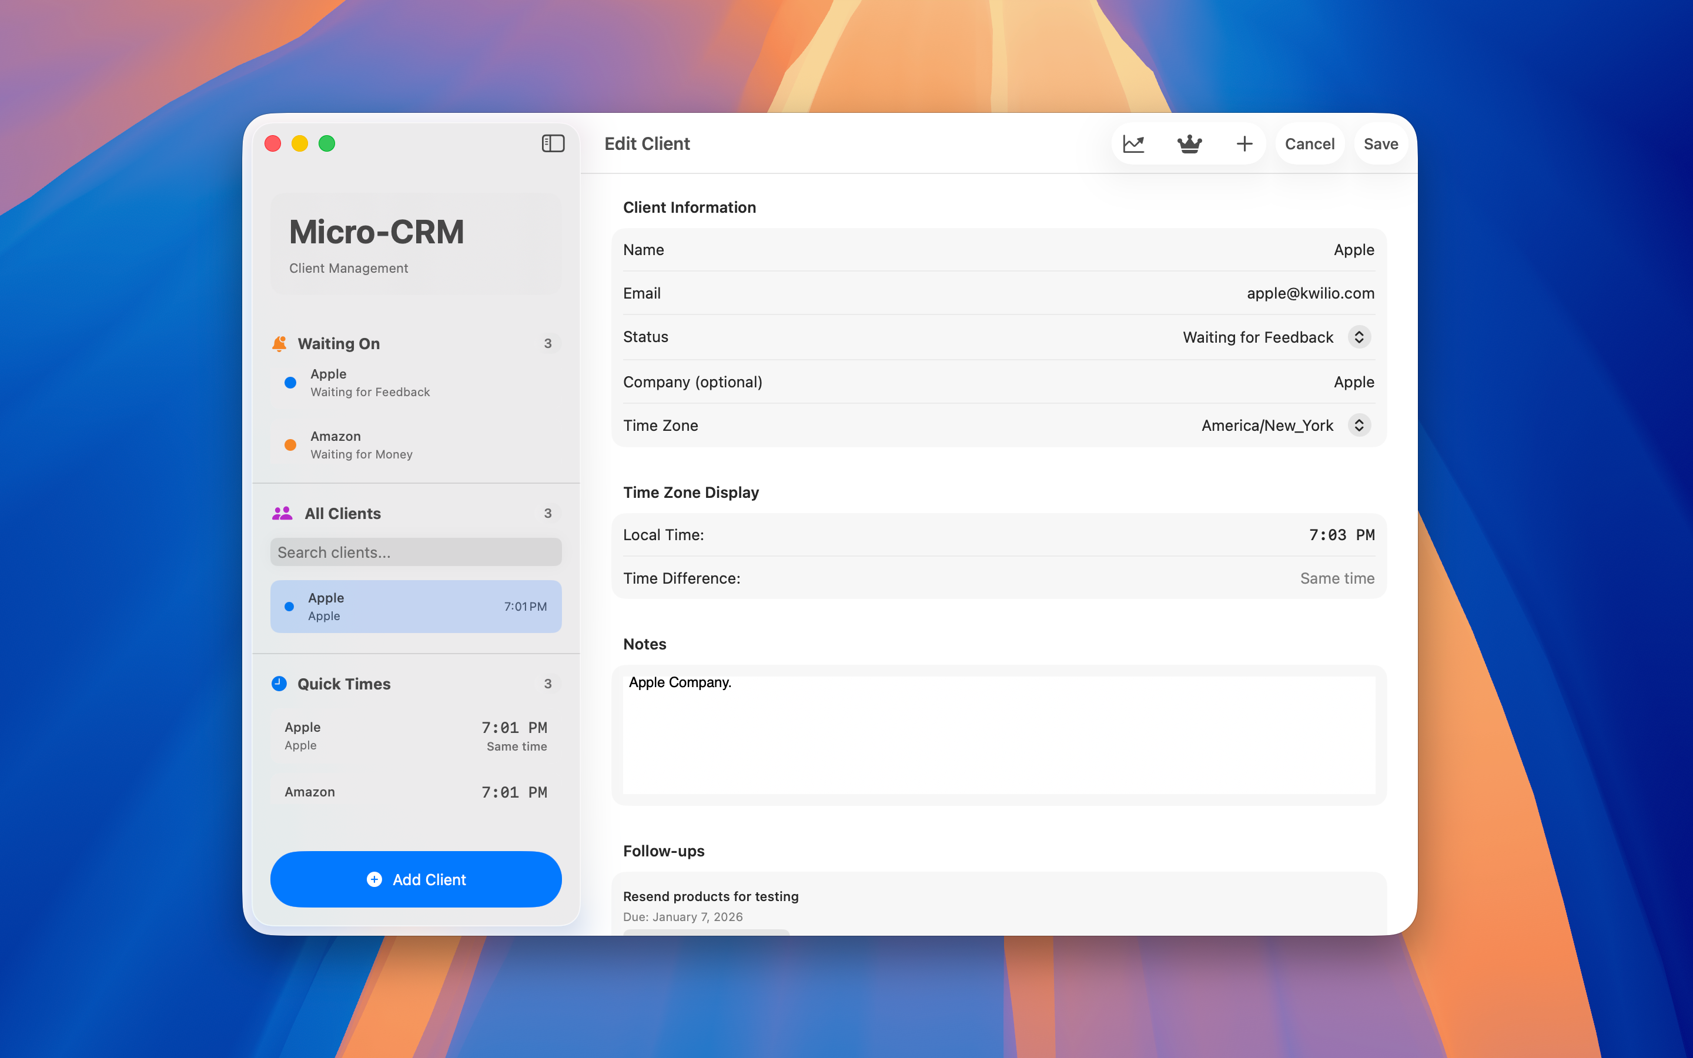The height and width of the screenshot is (1058, 1693).
Task: Click the Search clients field
Action: coord(416,552)
